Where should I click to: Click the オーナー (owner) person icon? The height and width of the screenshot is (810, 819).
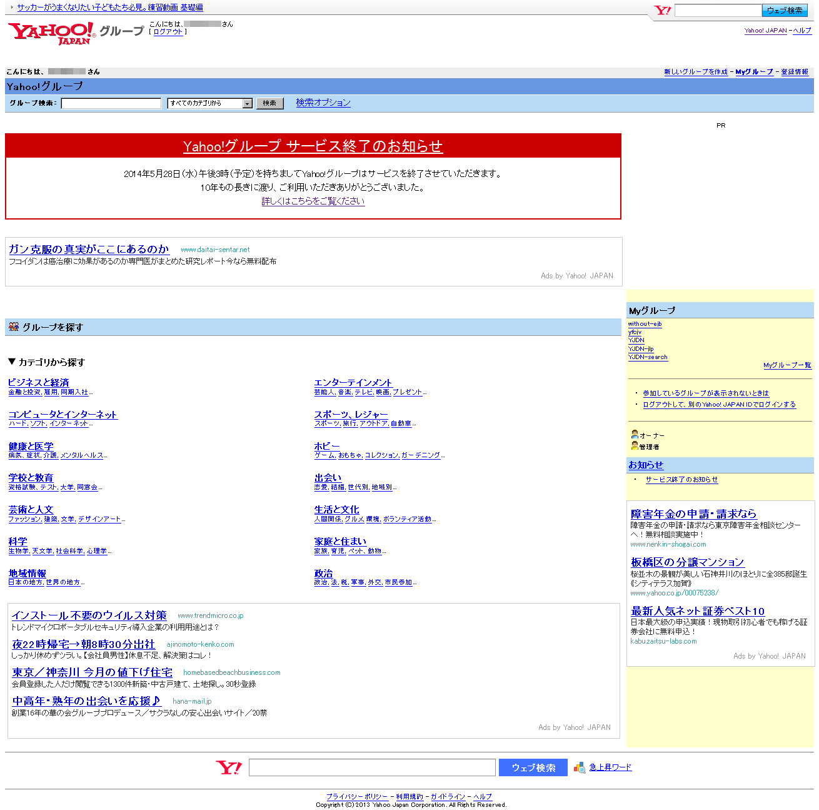635,434
